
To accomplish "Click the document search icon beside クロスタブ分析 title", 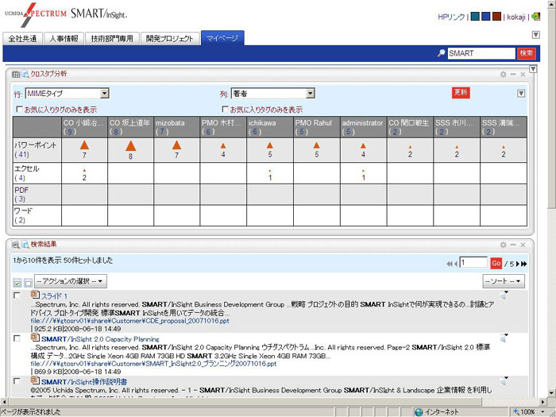I will (x=25, y=74).
